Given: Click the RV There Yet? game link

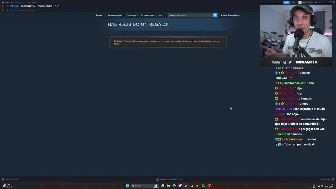Looking at the screenshot, I should pyautogui.click(x=120, y=41).
